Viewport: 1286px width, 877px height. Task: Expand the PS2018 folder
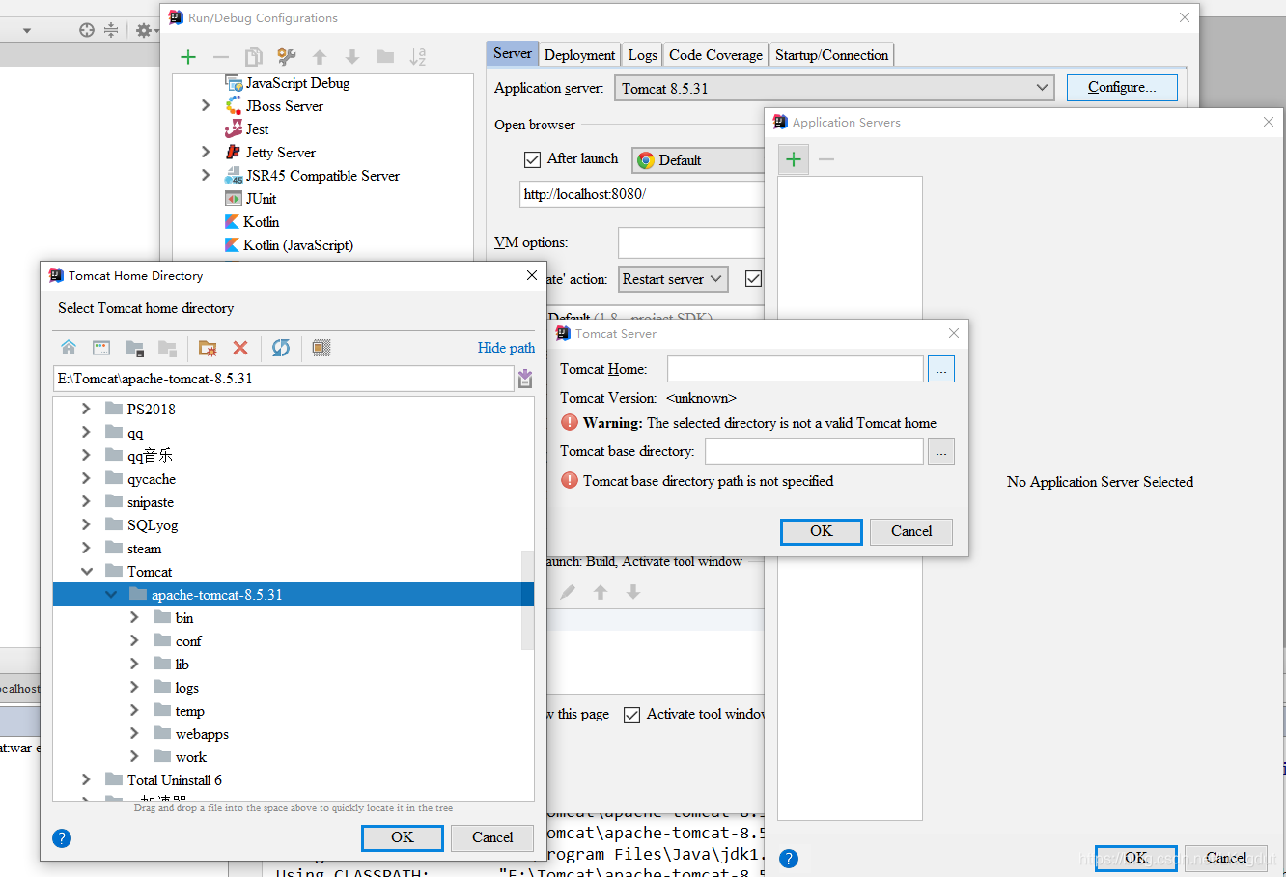click(x=86, y=409)
